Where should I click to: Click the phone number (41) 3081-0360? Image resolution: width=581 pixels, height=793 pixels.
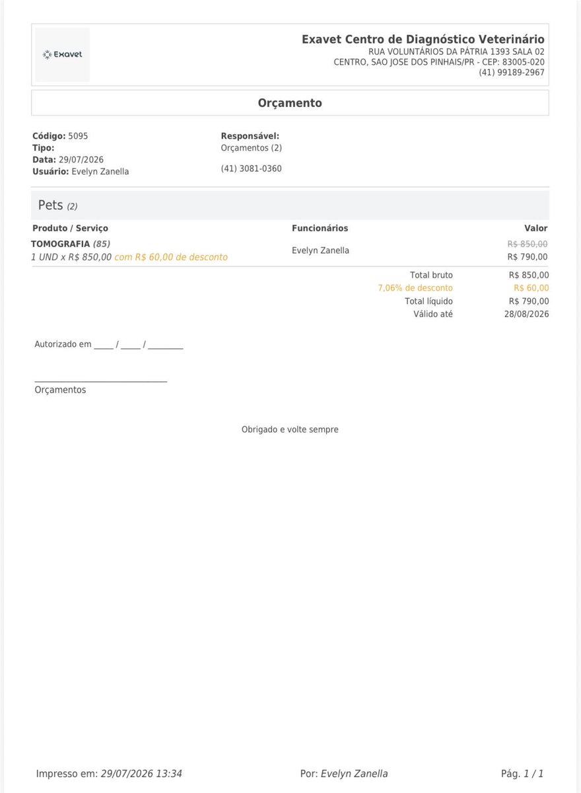(x=252, y=169)
